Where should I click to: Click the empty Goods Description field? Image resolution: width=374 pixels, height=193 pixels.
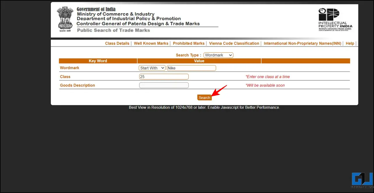point(164,85)
